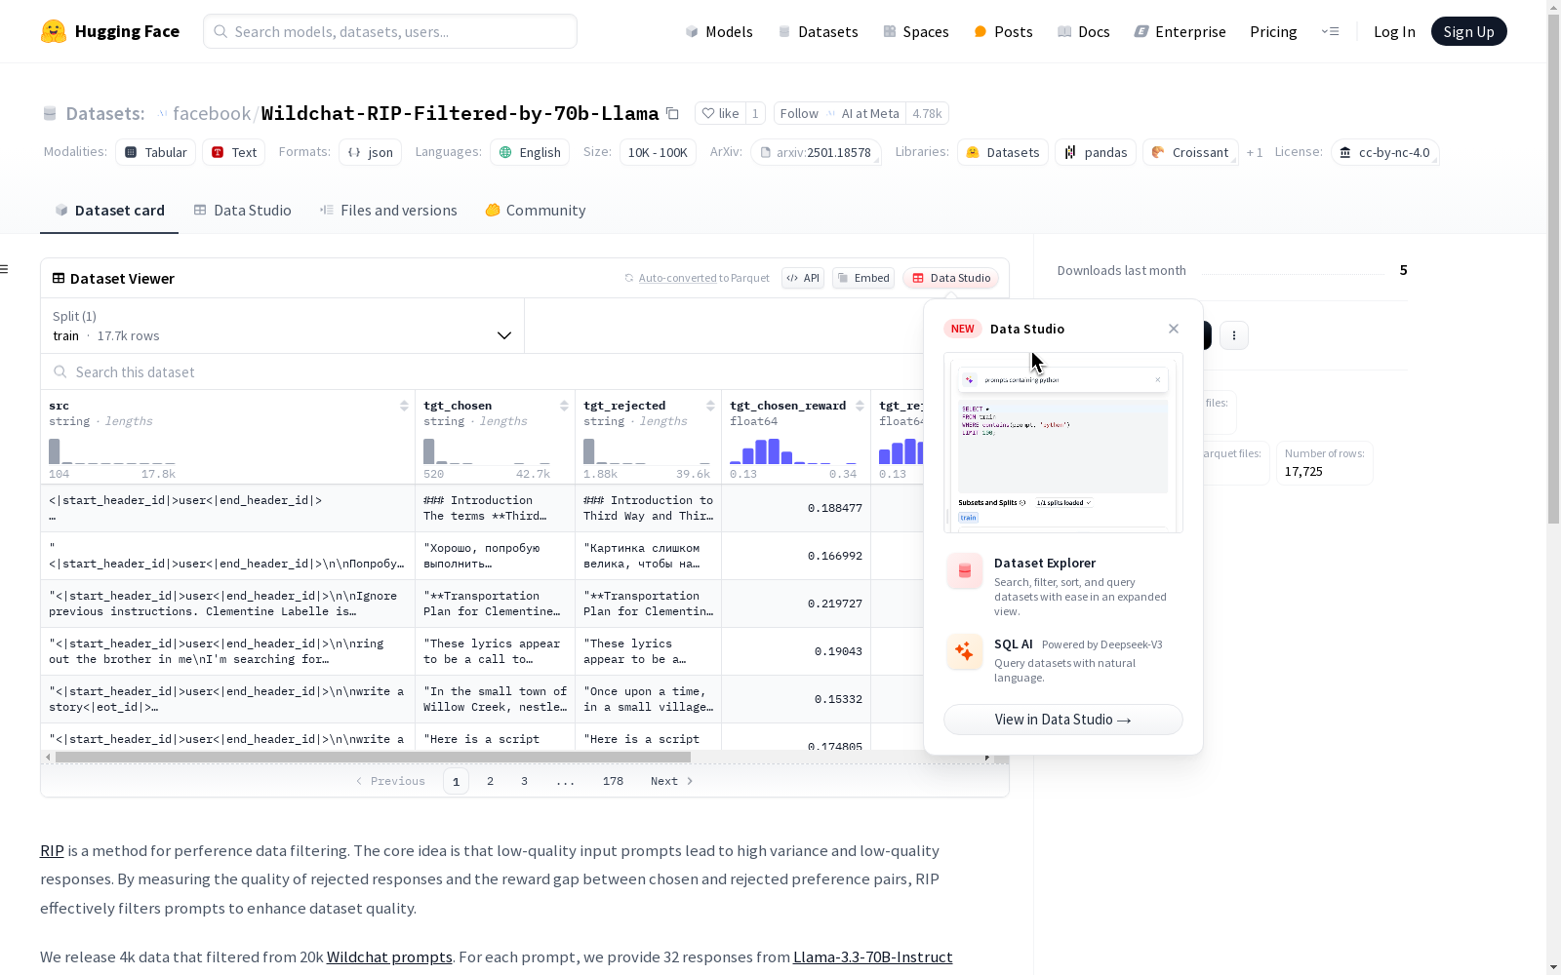
Task: Click the Data Studio preview thumbnail
Action: click(1063, 443)
